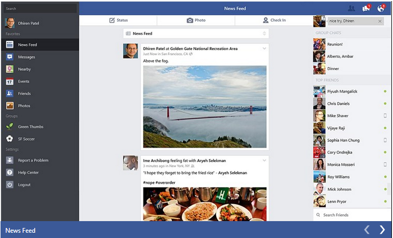
Task: Open friend requests icon in header
Action: 351,8
